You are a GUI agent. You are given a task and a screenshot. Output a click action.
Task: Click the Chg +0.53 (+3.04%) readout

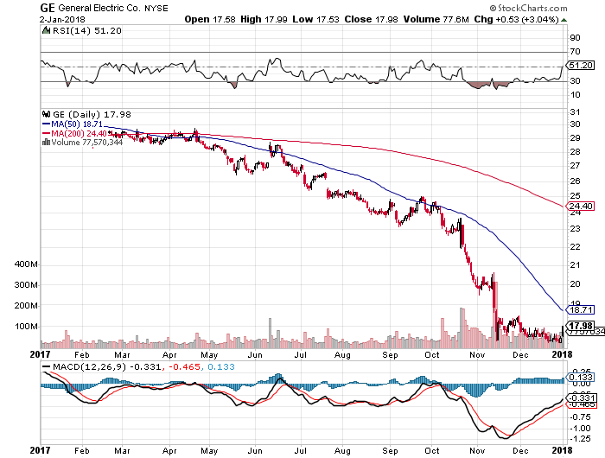click(x=516, y=19)
